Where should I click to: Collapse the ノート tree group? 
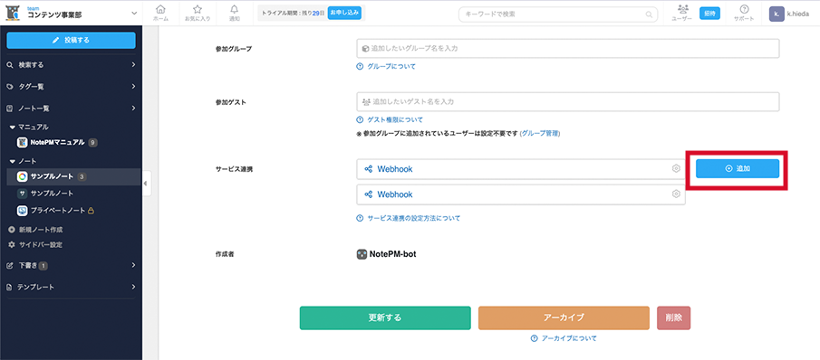(x=12, y=162)
